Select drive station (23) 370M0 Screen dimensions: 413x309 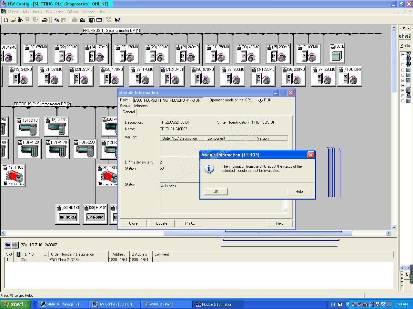[81, 76]
